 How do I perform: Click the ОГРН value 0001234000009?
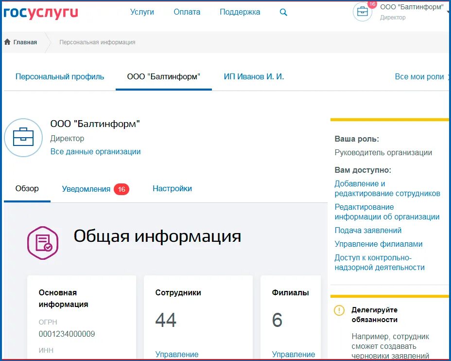tap(67, 334)
